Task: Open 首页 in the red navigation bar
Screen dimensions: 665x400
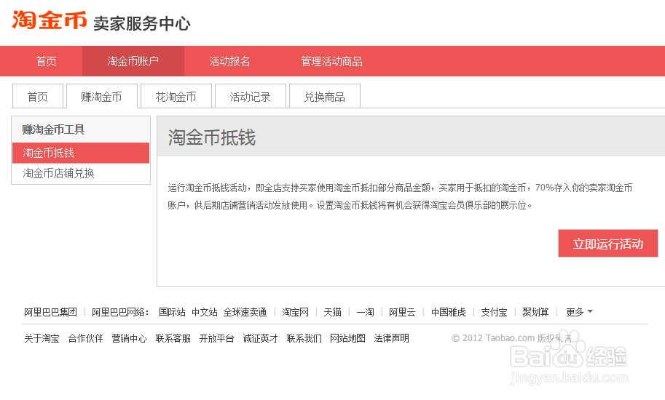Action: click(x=46, y=61)
